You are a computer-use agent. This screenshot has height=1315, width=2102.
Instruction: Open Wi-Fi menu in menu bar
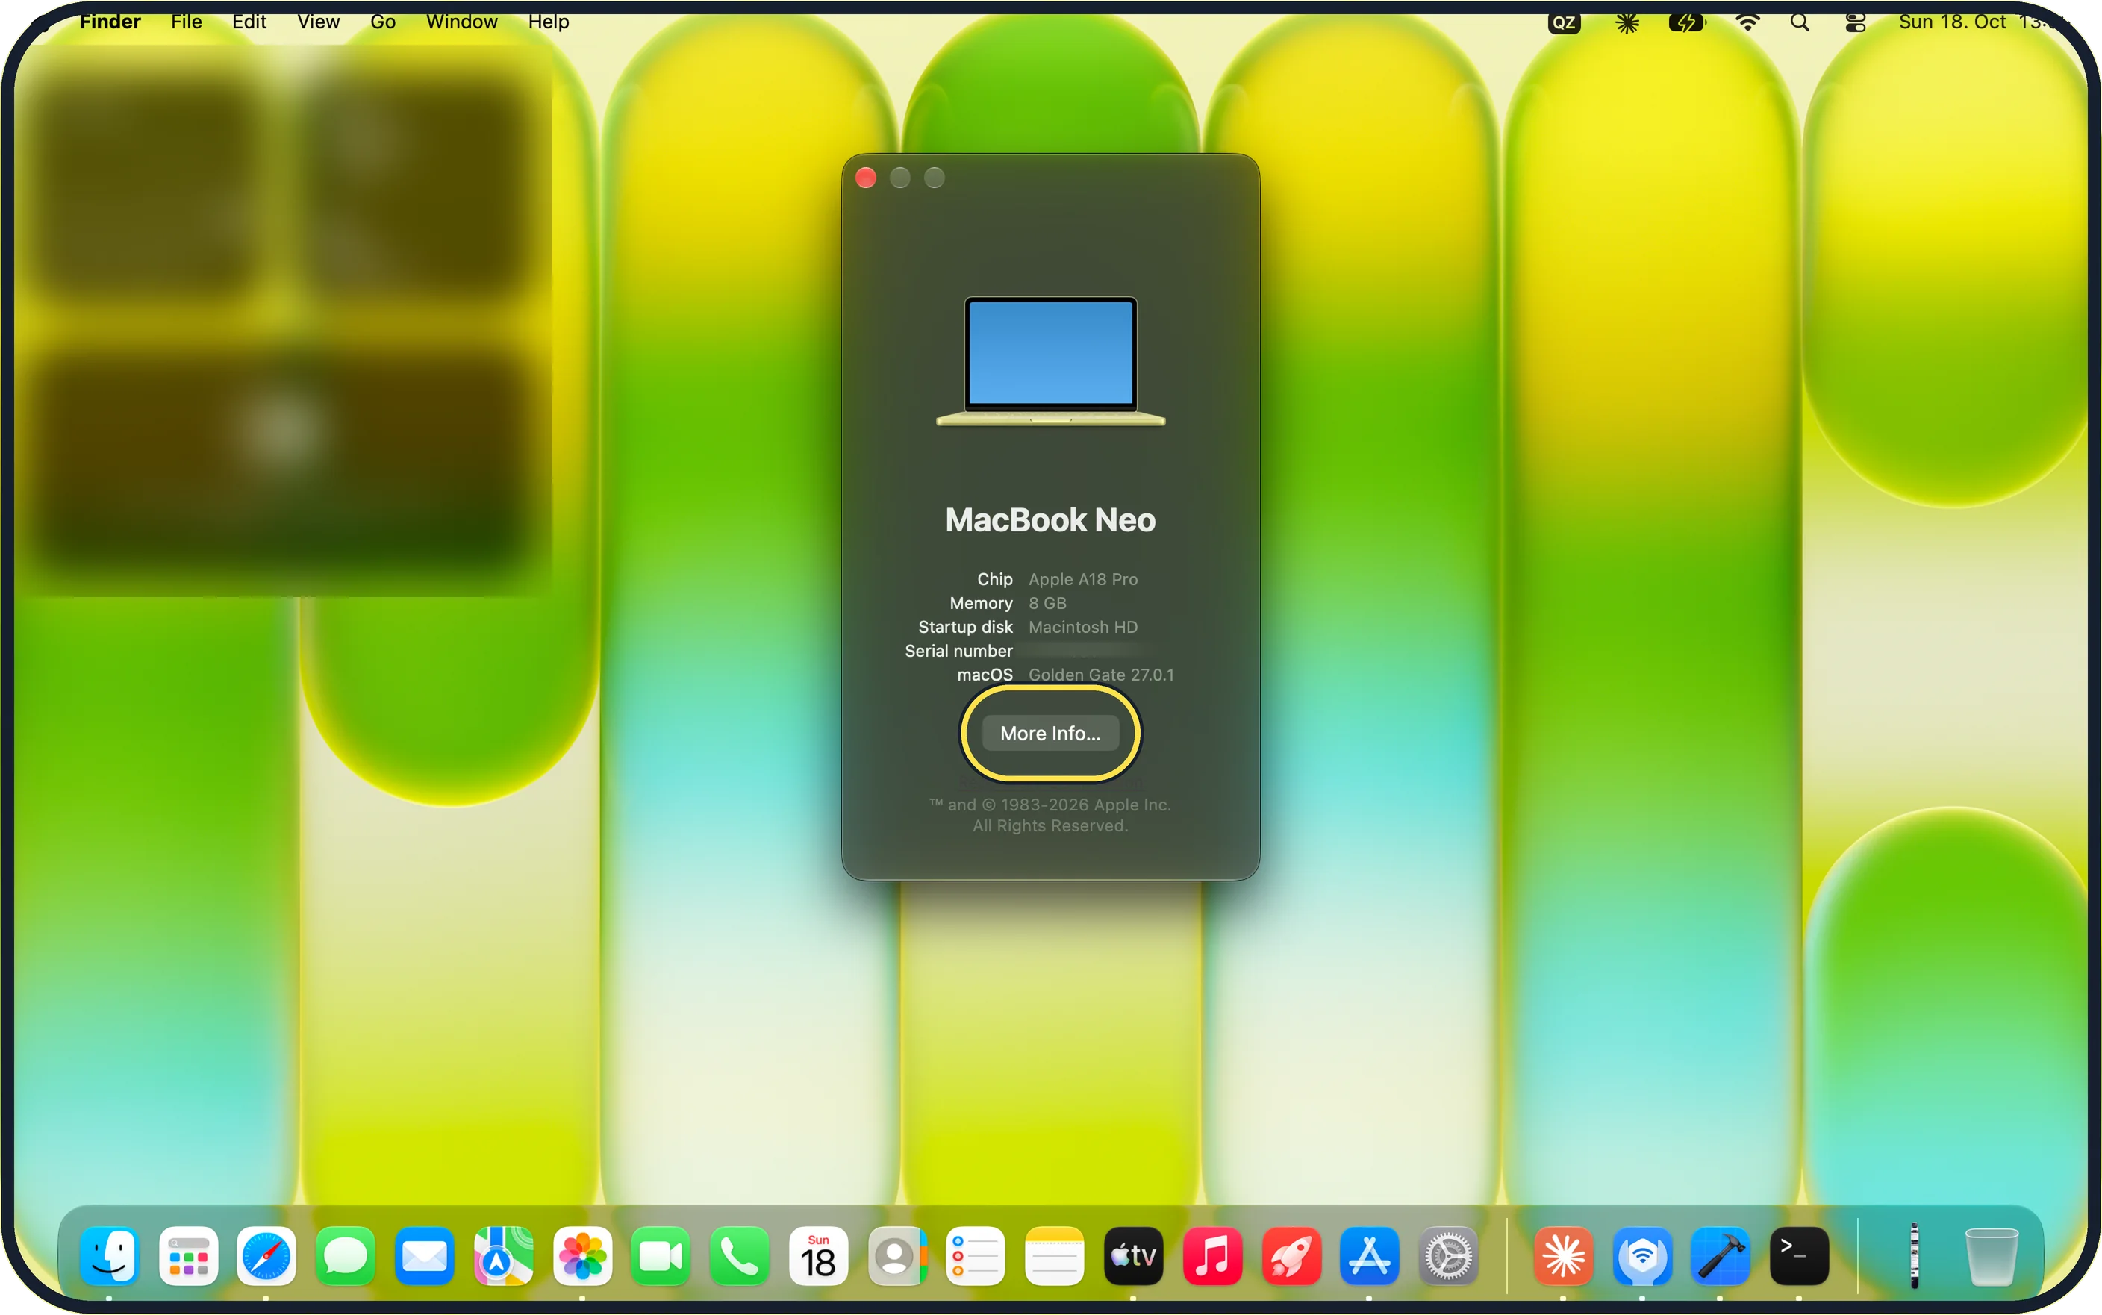coord(1747,22)
